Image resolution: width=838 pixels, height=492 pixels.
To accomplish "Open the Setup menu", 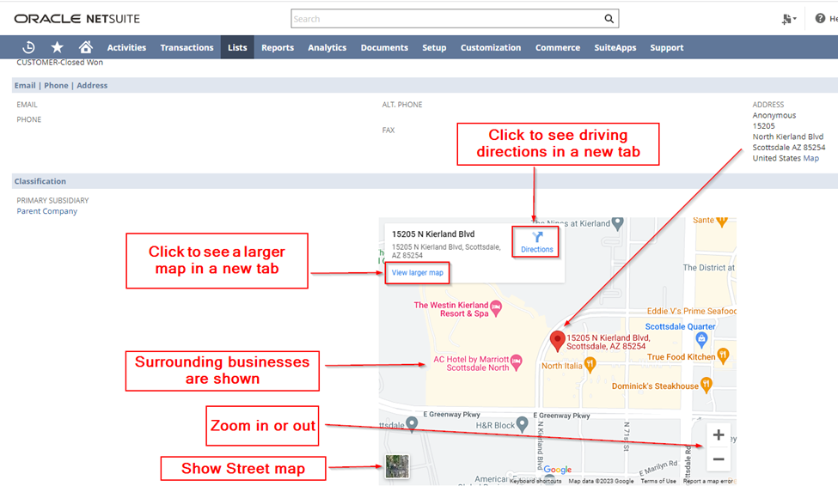I will [434, 47].
